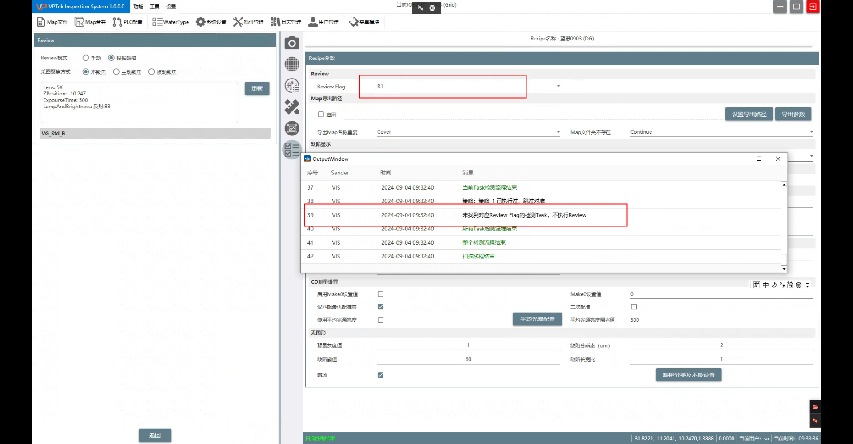The image size is (853, 444).
Task: Open the ruler and pencil measurement tool
Action: (292, 107)
